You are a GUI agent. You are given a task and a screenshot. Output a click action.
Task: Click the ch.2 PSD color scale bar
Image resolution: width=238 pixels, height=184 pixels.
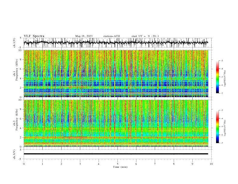point(217,127)
